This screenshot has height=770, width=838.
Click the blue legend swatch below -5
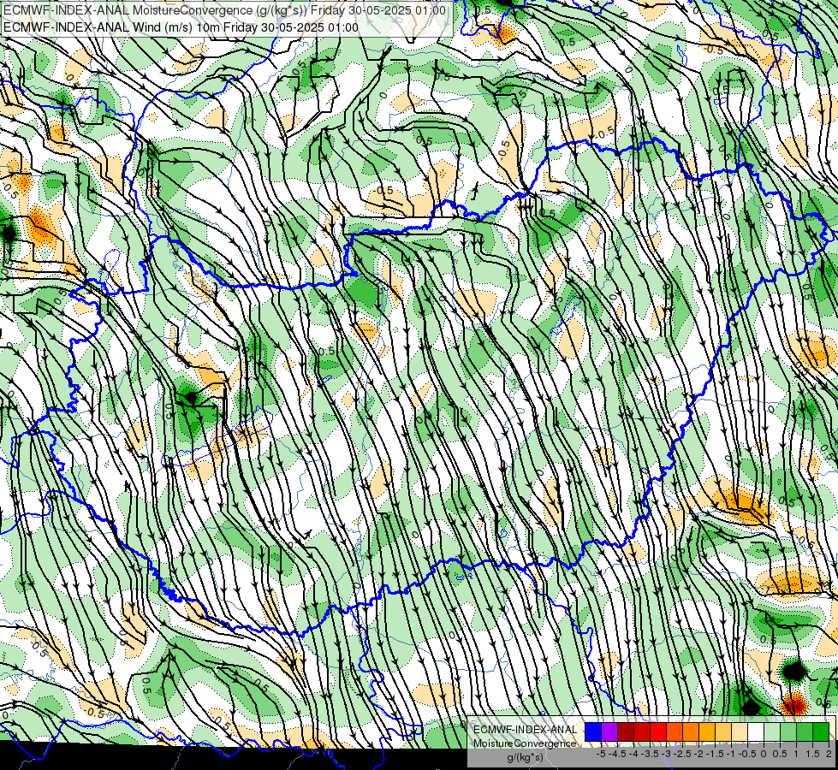coord(593,731)
